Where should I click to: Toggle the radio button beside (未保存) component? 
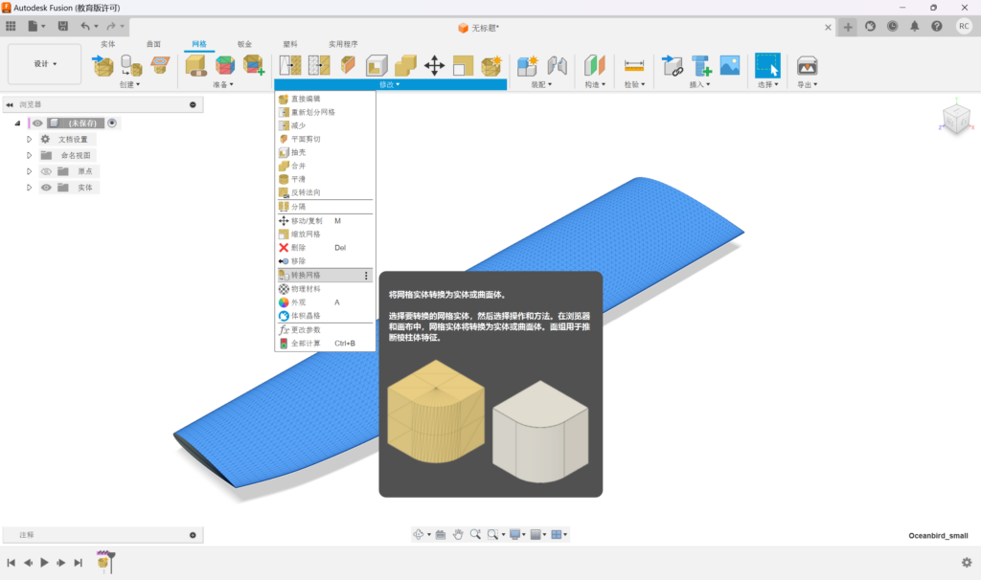[112, 123]
